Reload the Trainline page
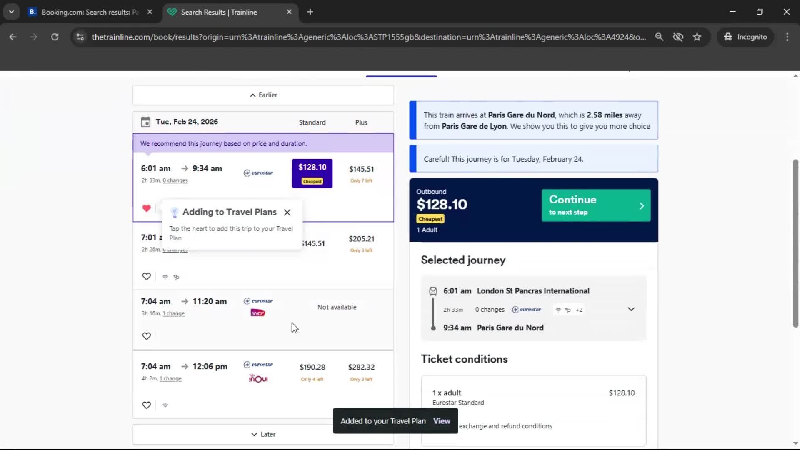The width and height of the screenshot is (800, 450). pyautogui.click(x=55, y=37)
